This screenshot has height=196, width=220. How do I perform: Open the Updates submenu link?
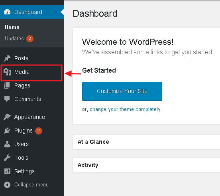[x=14, y=38]
